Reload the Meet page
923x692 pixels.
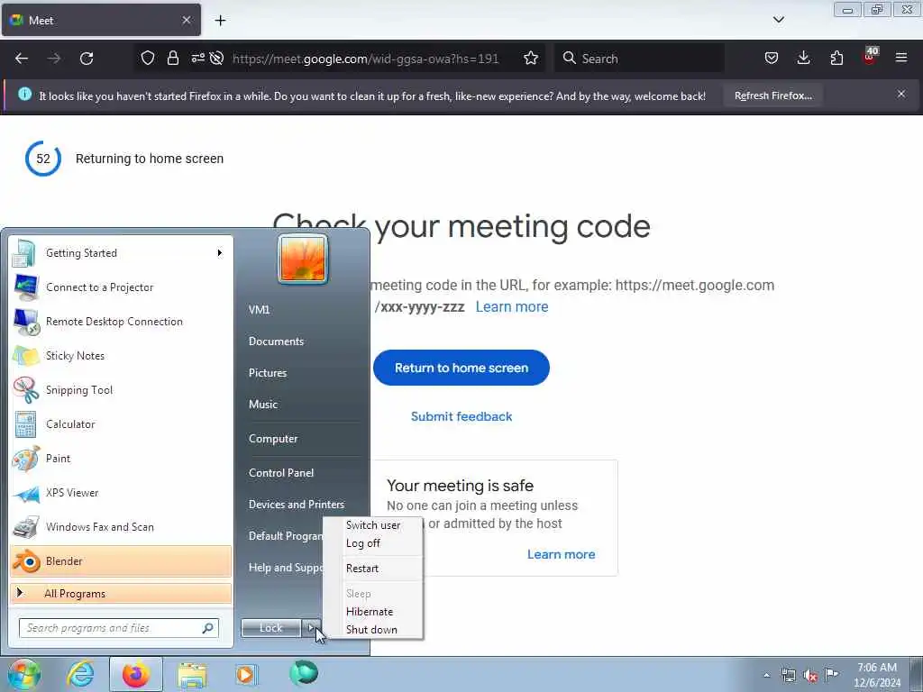(x=87, y=59)
